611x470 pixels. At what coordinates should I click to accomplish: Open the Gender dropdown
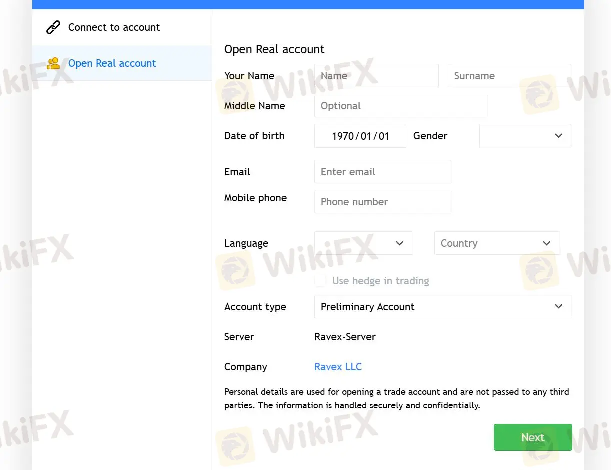[x=525, y=136]
